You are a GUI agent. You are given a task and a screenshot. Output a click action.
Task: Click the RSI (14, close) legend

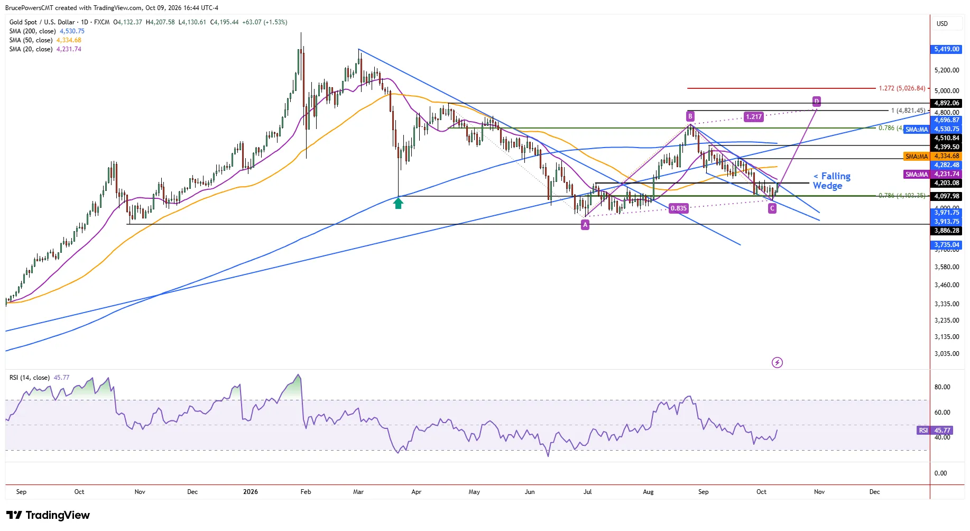click(x=39, y=378)
